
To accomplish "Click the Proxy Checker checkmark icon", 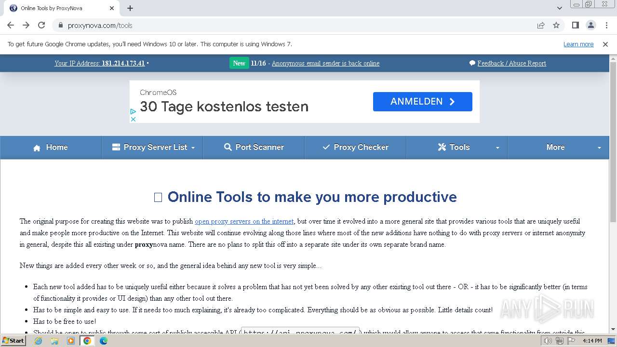I will (326, 147).
